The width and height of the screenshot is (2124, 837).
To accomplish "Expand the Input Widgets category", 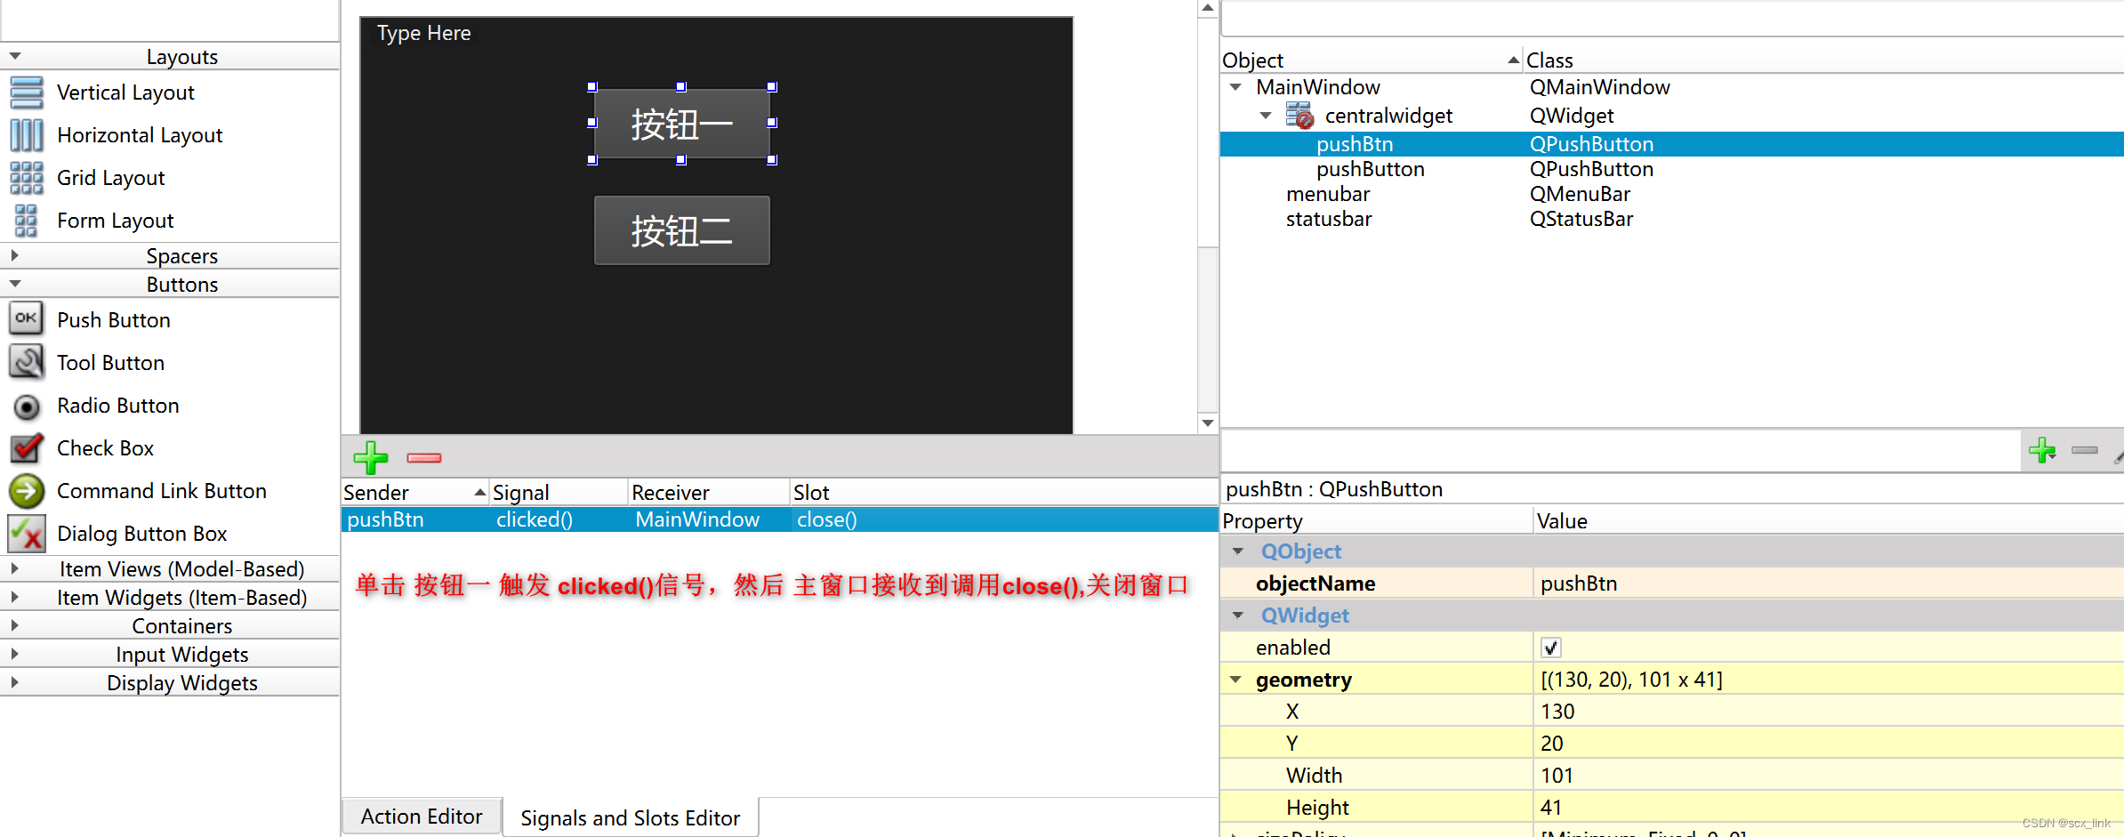I will (x=15, y=654).
